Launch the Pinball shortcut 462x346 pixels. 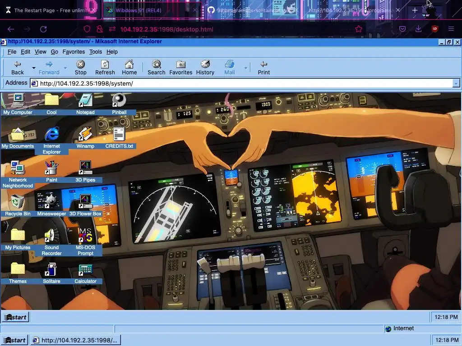tap(119, 104)
